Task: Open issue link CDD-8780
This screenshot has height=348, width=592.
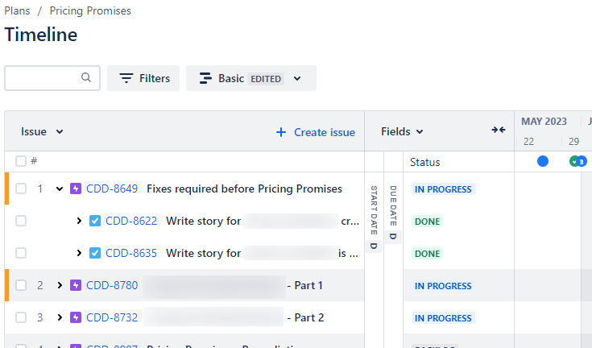Action: (112, 285)
